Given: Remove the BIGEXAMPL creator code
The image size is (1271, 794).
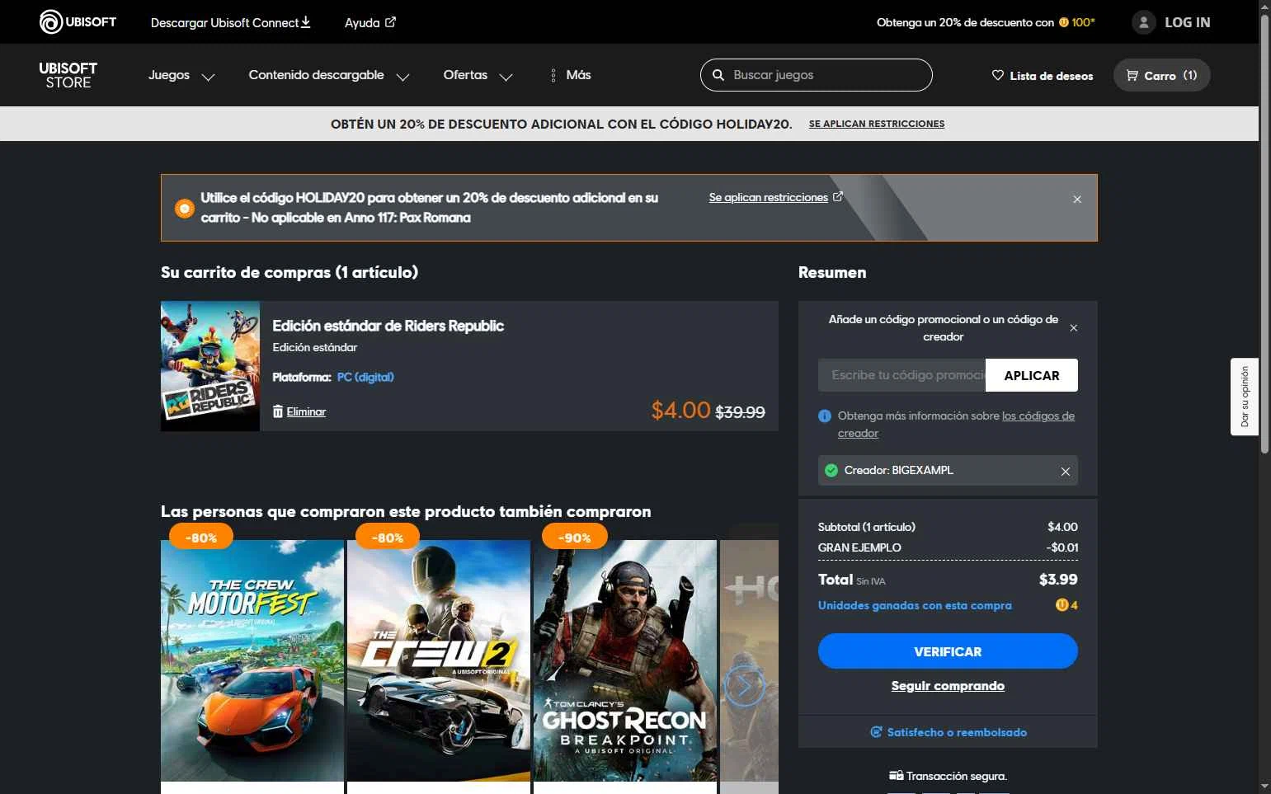Looking at the screenshot, I should [x=1066, y=472].
